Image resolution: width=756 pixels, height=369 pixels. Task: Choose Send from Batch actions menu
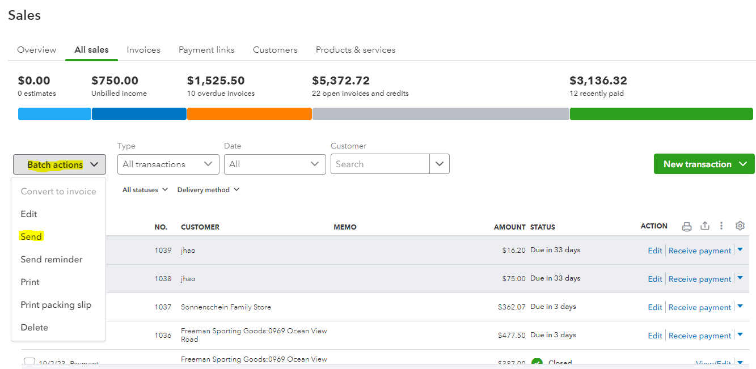click(31, 236)
